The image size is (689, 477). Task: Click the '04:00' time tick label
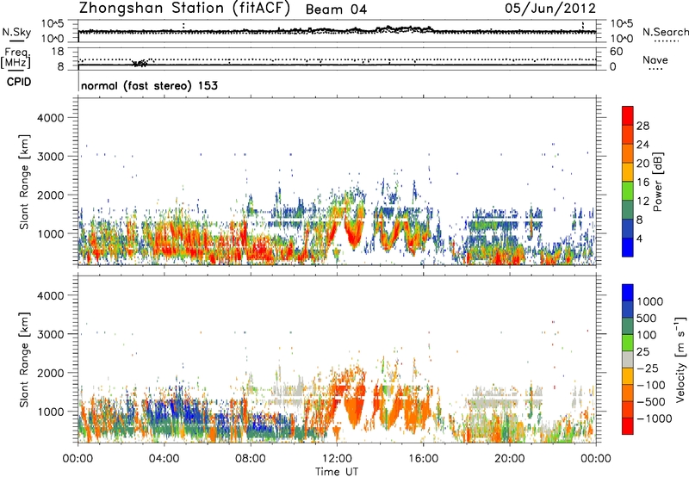click(x=164, y=459)
